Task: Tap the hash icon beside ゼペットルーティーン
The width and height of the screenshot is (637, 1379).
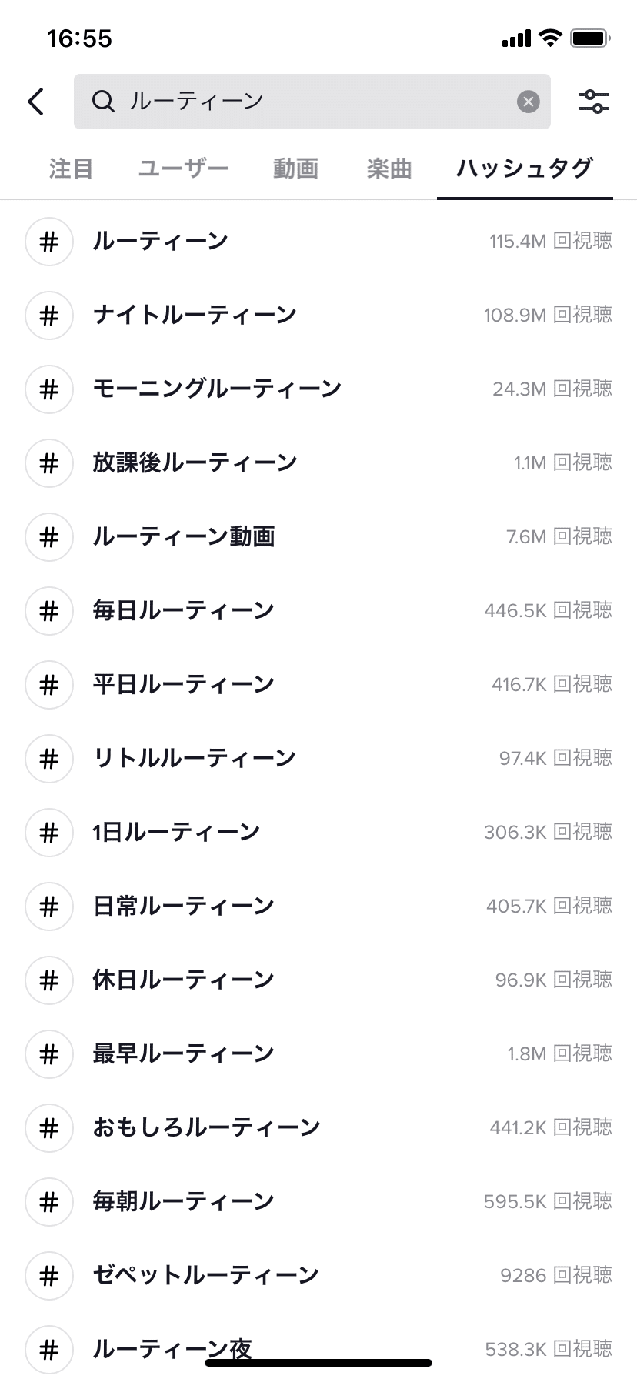Action: pos(49,1276)
